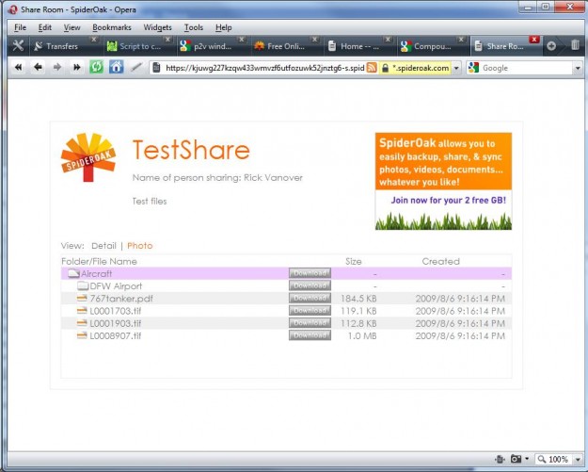Switch to the Free Onli... tab
This screenshot has width=588, height=472.
tap(286, 46)
